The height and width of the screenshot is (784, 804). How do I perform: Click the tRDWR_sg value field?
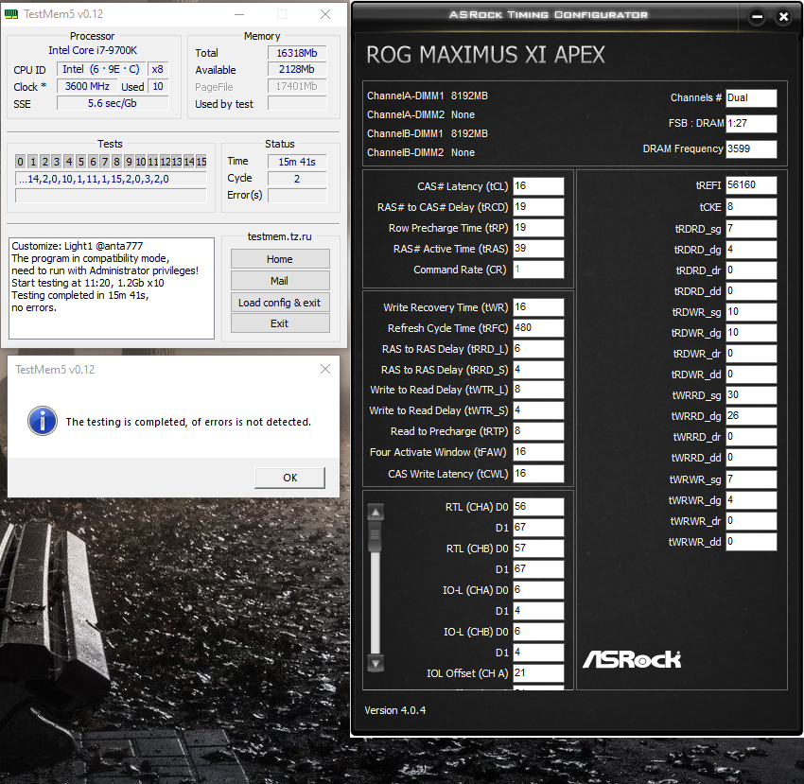point(751,312)
